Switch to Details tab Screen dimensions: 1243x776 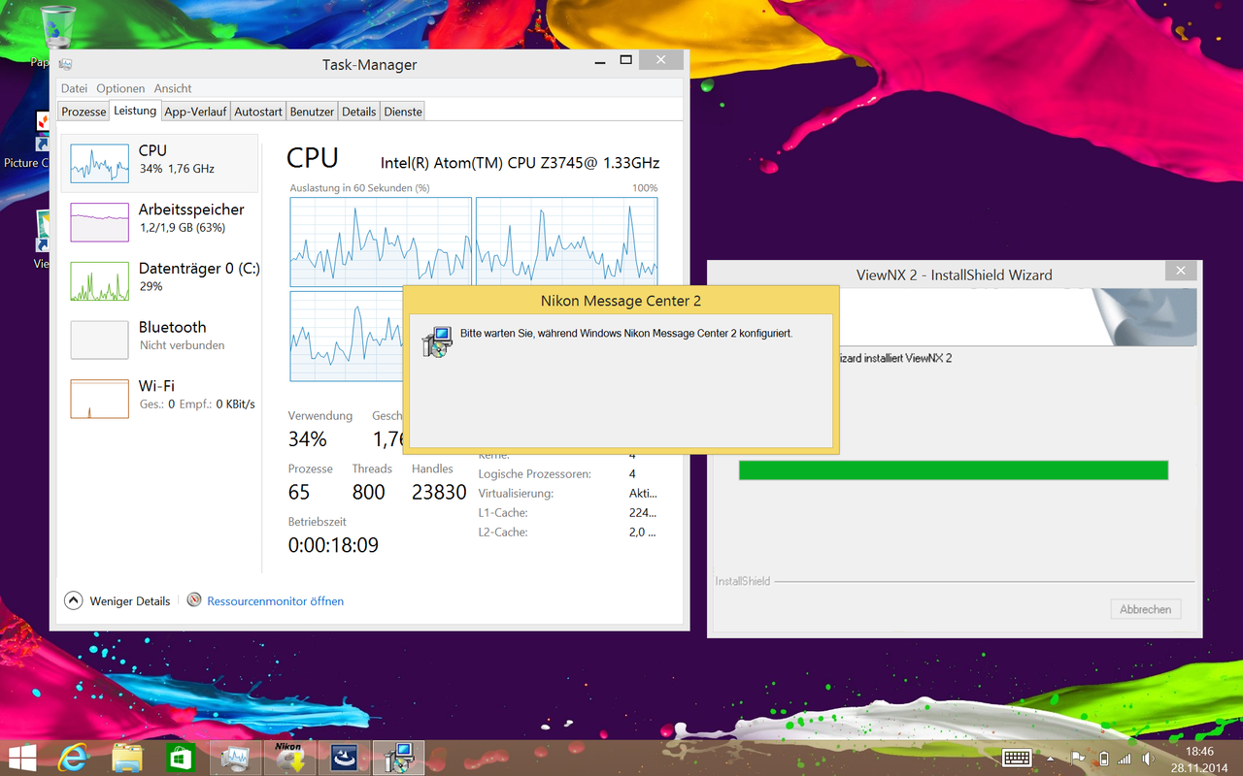[x=358, y=112]
